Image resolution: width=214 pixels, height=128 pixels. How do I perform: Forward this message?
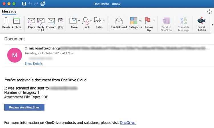[x=51, y=21]
